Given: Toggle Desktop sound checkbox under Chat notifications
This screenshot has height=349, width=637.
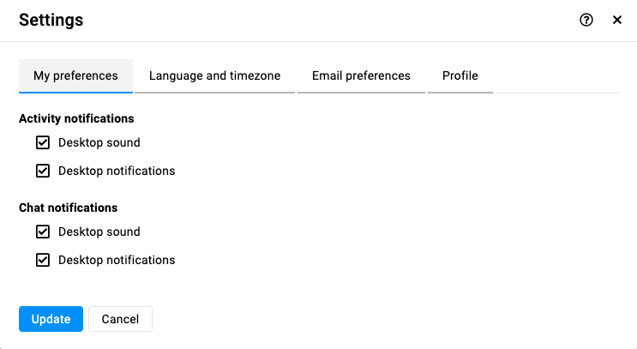Looking at the screenshot, I should 43,232.
